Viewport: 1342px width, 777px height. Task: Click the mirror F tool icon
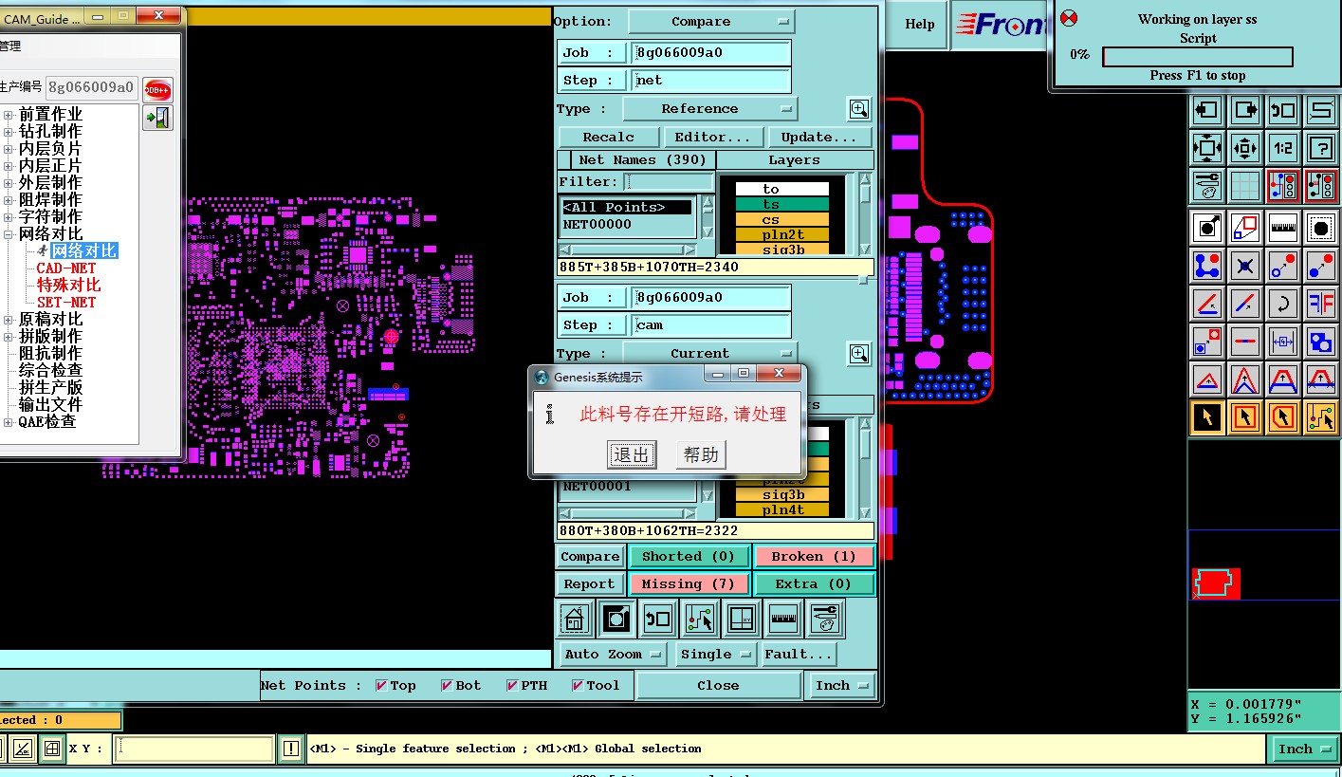1321,304
